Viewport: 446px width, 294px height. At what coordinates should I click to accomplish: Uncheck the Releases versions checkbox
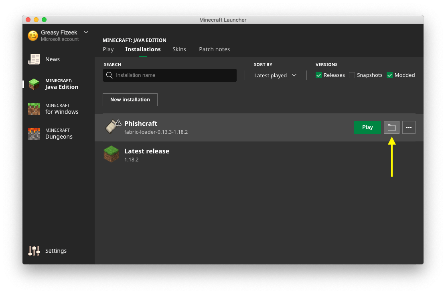(x=319, y=75)
